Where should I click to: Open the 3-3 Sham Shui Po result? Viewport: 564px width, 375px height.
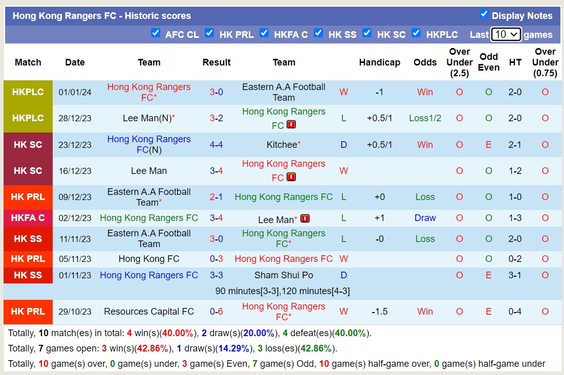216,275
